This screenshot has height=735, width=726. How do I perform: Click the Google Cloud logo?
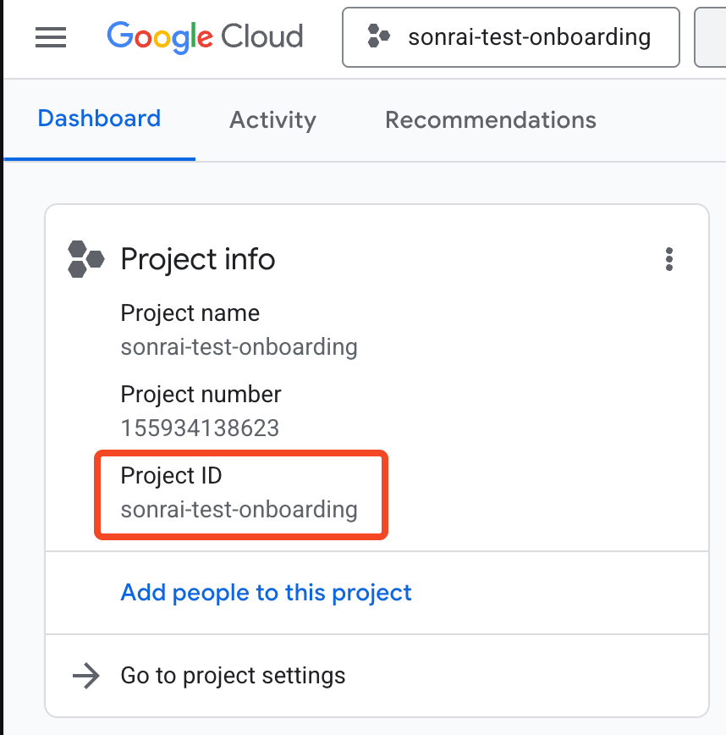(x=205, y=37)
